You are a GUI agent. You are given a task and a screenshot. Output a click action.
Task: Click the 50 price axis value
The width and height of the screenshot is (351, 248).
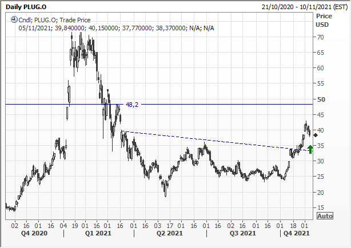click(321, 99)
